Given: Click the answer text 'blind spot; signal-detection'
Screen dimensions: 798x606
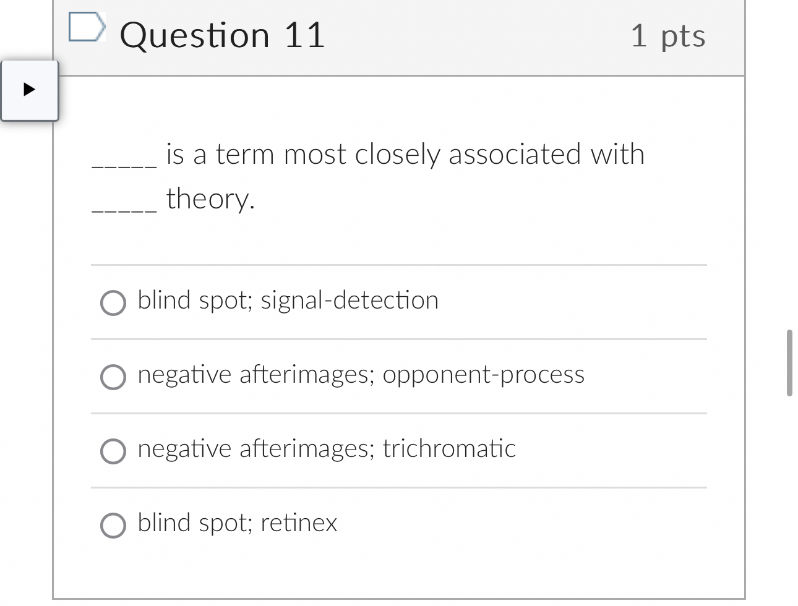Looking at the screenshot, I should pyautogui.click(x=288, y=301).
